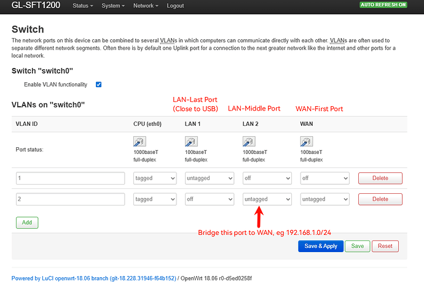Open the Status menu

point(83,6)
